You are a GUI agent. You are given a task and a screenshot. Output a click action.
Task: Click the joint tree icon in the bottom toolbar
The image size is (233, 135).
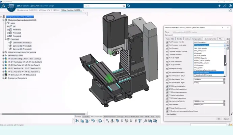tap(107, 121)
